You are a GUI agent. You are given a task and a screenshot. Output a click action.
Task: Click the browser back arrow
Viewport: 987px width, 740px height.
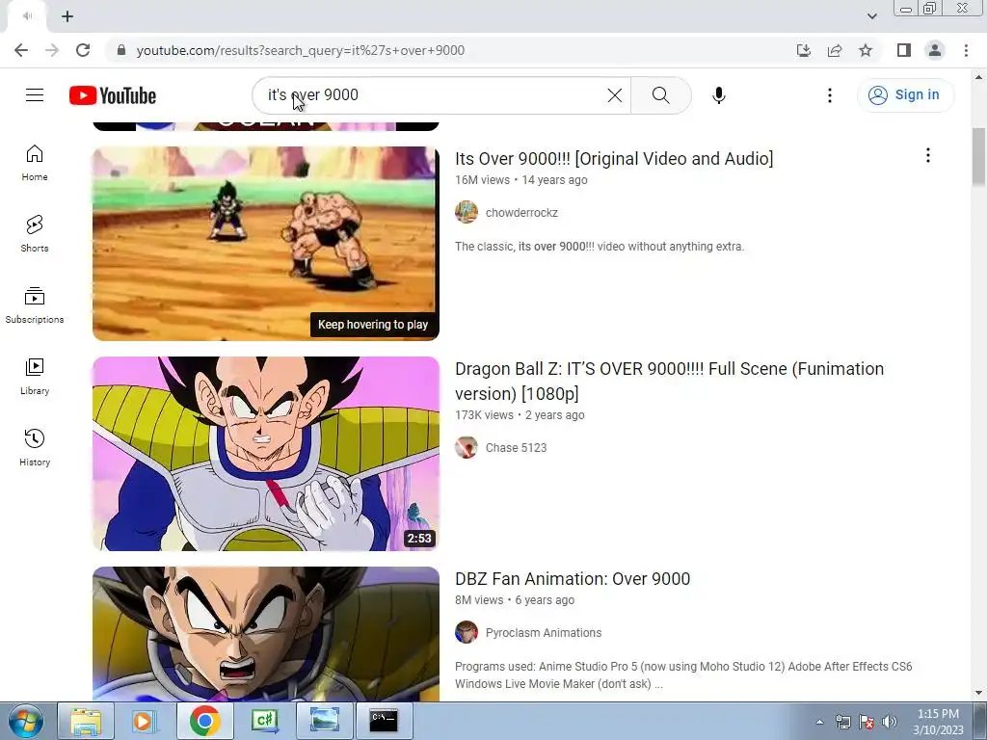click(21, 50)
